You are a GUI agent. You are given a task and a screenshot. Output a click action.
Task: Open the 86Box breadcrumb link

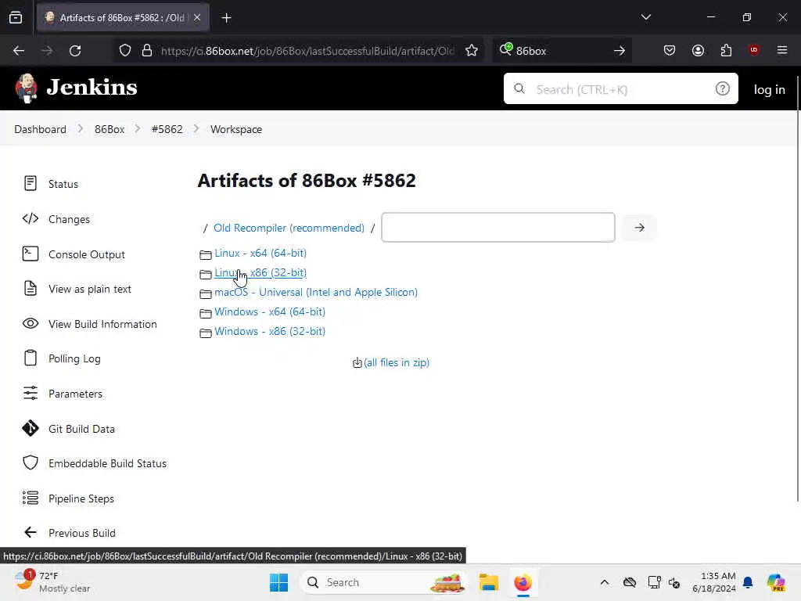110,129
